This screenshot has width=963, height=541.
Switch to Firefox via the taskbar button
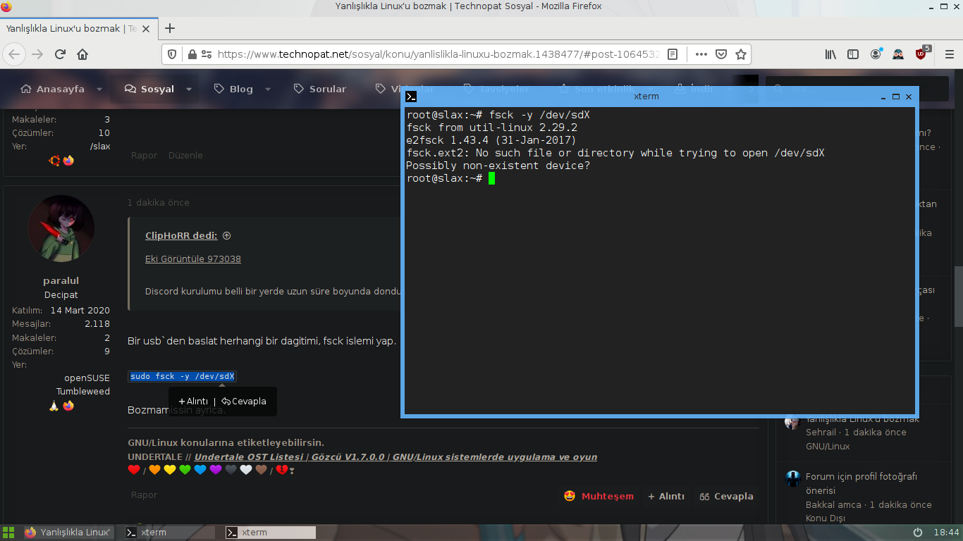click(68, 533)
